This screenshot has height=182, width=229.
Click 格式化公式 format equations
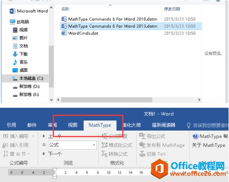(117, 145)
